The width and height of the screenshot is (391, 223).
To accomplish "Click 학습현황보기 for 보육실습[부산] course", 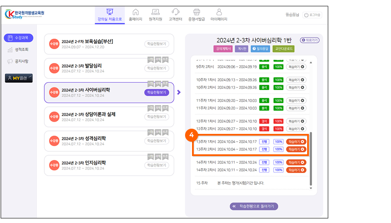I will click(x=156, y=44).
